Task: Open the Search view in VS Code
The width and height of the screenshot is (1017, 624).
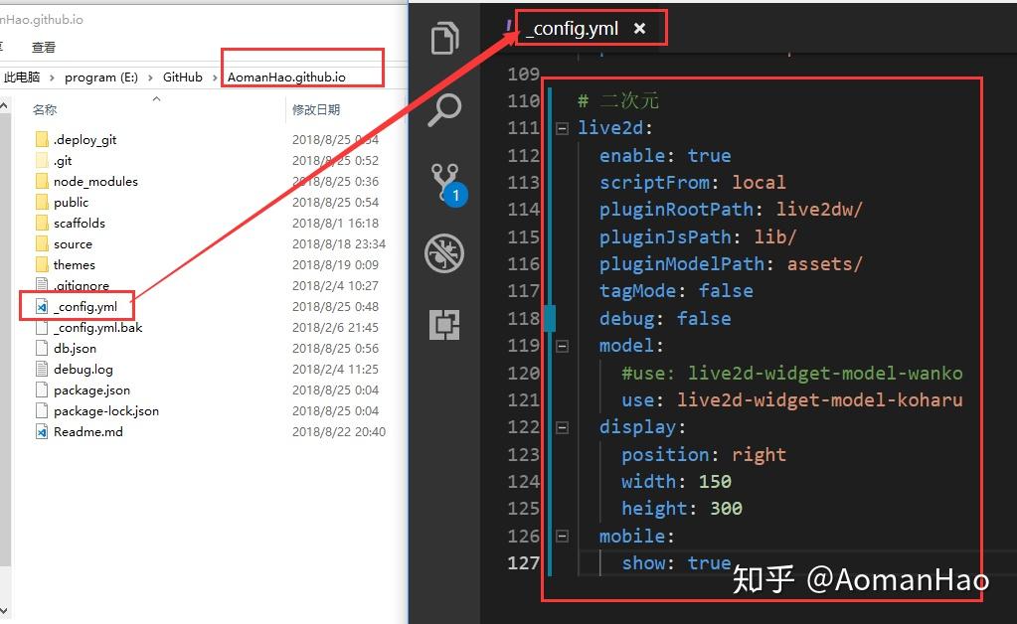Action: 443,111
